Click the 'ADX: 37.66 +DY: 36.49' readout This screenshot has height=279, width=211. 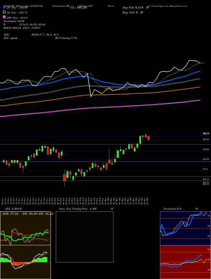click(19, 214)
